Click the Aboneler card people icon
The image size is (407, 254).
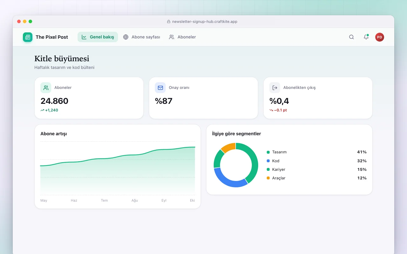pyautogui.click(x=46, y=88)
